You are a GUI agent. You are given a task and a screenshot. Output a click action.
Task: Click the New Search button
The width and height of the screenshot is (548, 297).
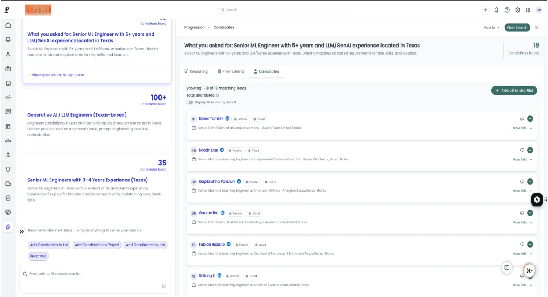(517, 28)
